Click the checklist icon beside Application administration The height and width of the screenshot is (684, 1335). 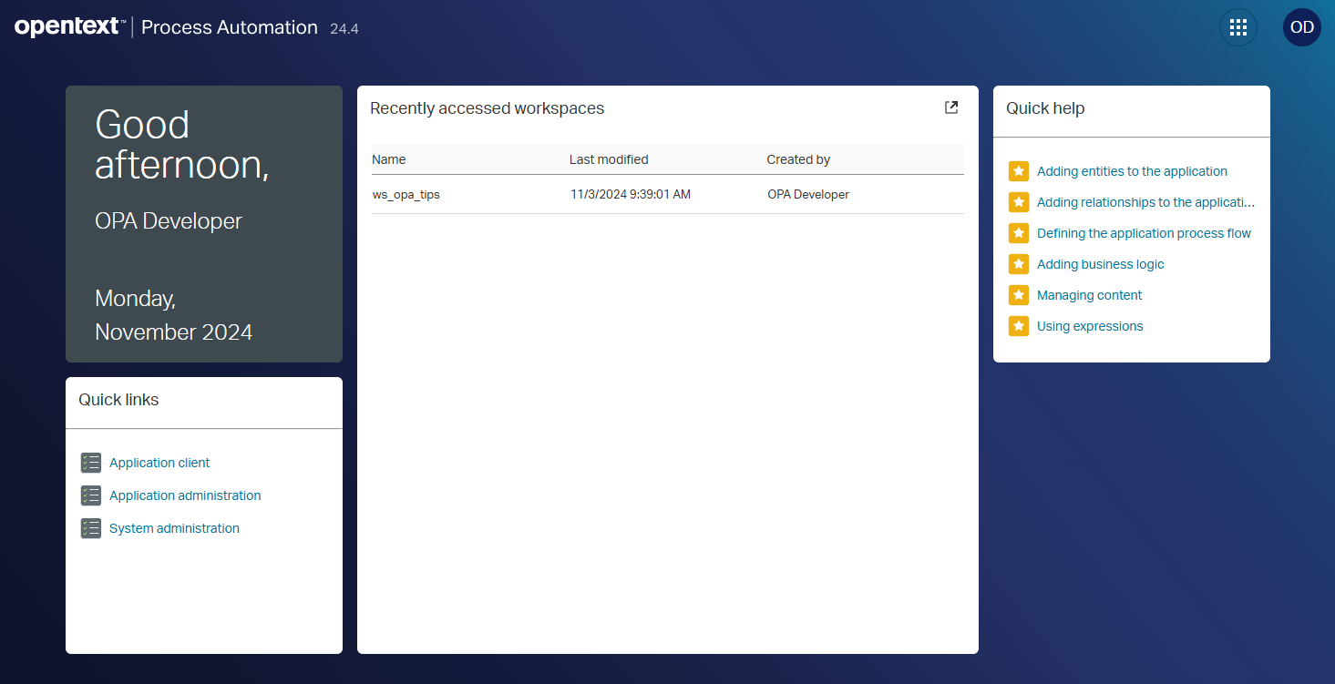(91, 495)
